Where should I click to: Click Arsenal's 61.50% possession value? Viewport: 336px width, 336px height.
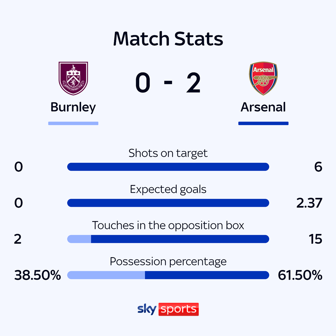300,276
